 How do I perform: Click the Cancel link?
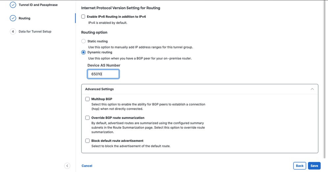(x=87, y=166)
